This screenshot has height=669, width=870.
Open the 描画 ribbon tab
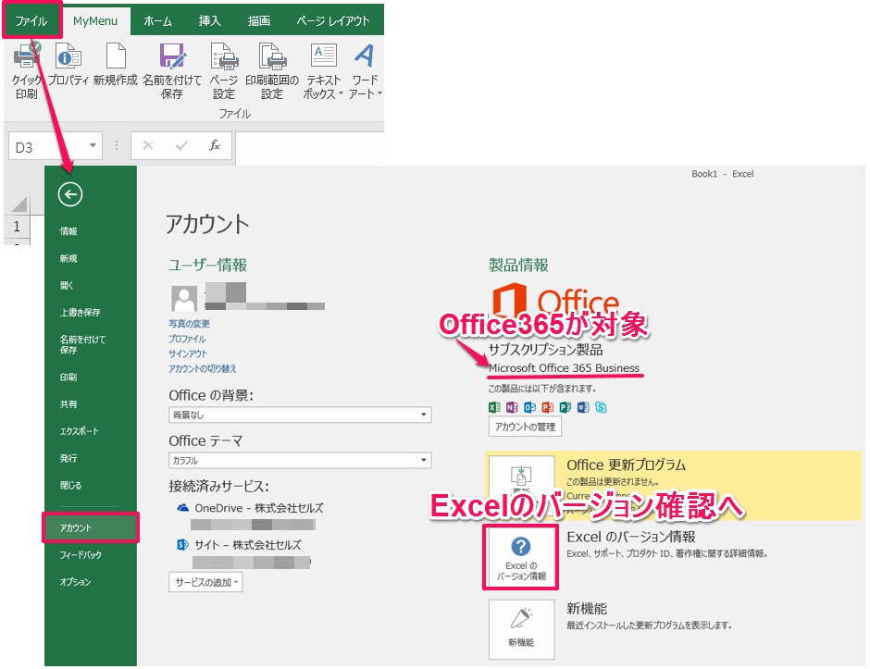point(258,21)
